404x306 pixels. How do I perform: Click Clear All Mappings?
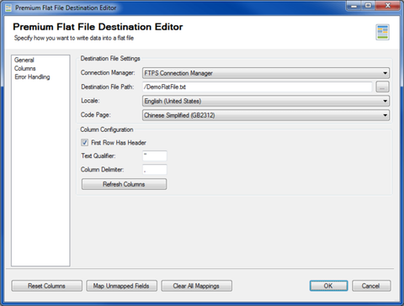click(196, 286)
